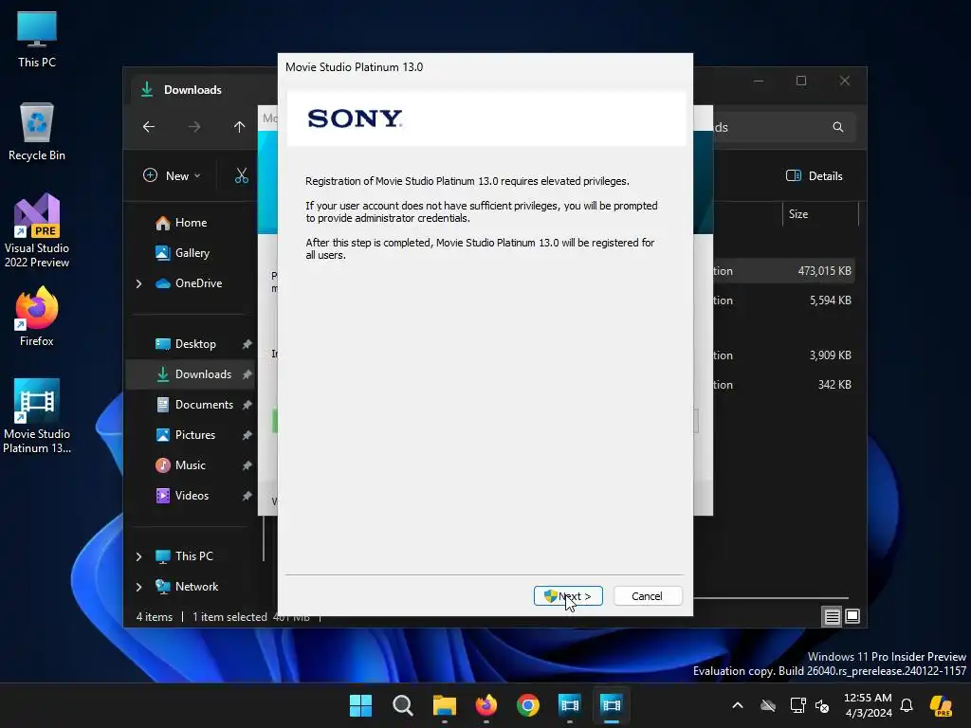Cancel the Movie Studio Platinum registration dialog
This screenshot has height=728, width=971.
(647, 596)
